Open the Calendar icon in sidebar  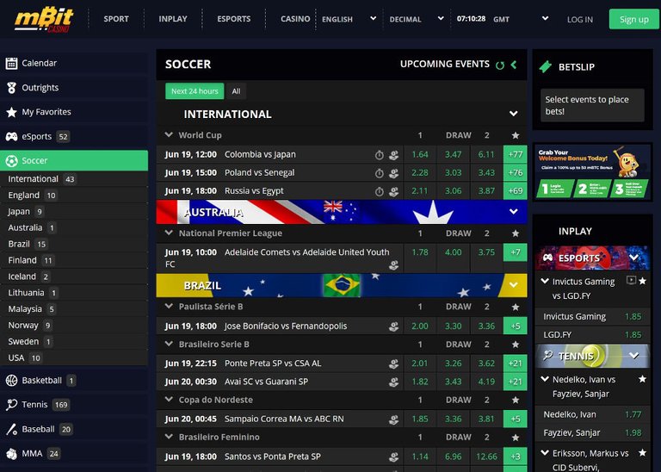click(11, 63)
